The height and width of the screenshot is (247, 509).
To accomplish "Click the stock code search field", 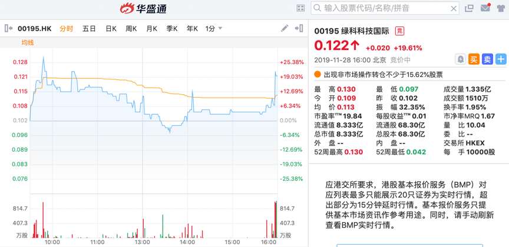I will (383, 8).
